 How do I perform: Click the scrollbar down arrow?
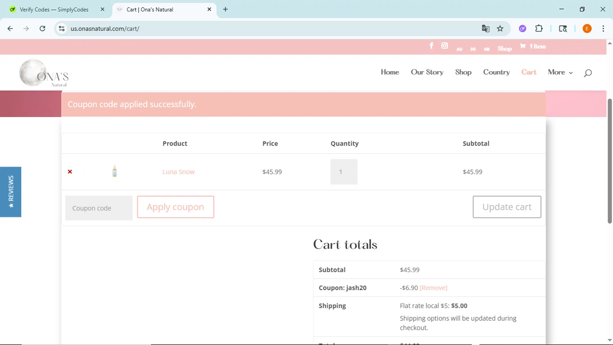point(610,340)
